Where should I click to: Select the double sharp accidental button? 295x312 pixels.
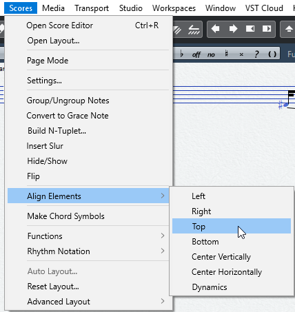pos(241,54)
